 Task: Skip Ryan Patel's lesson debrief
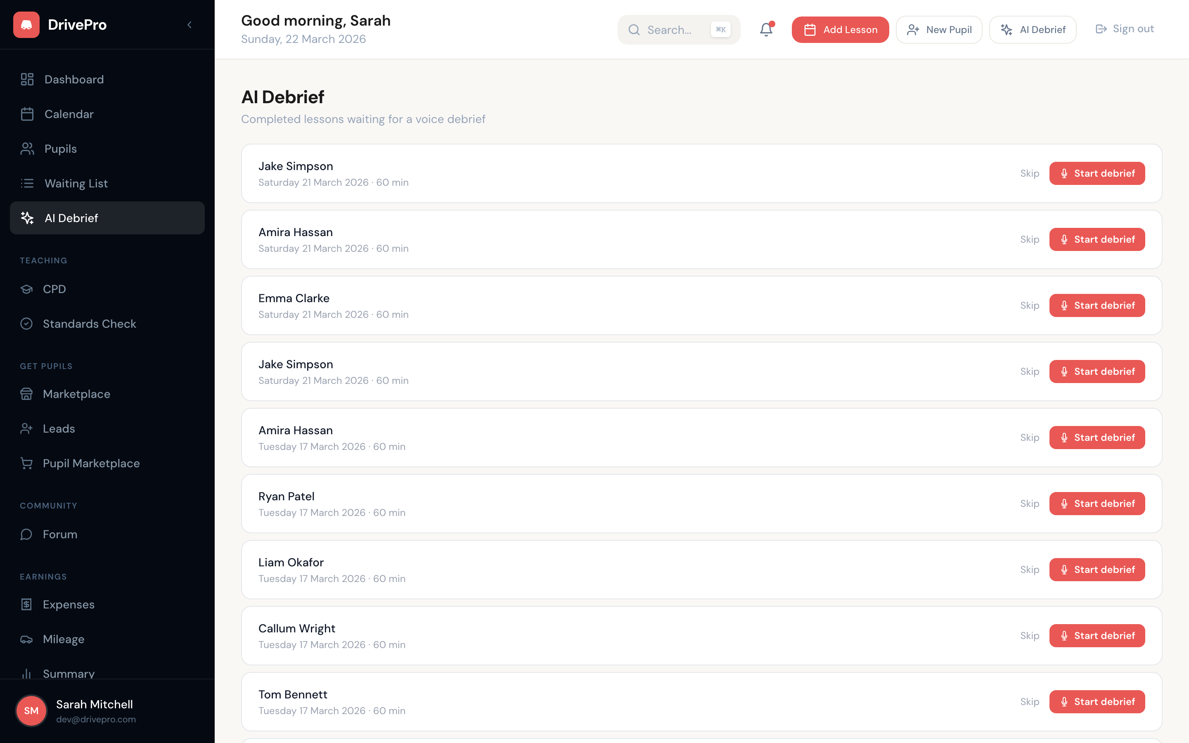pos(1029,504)
